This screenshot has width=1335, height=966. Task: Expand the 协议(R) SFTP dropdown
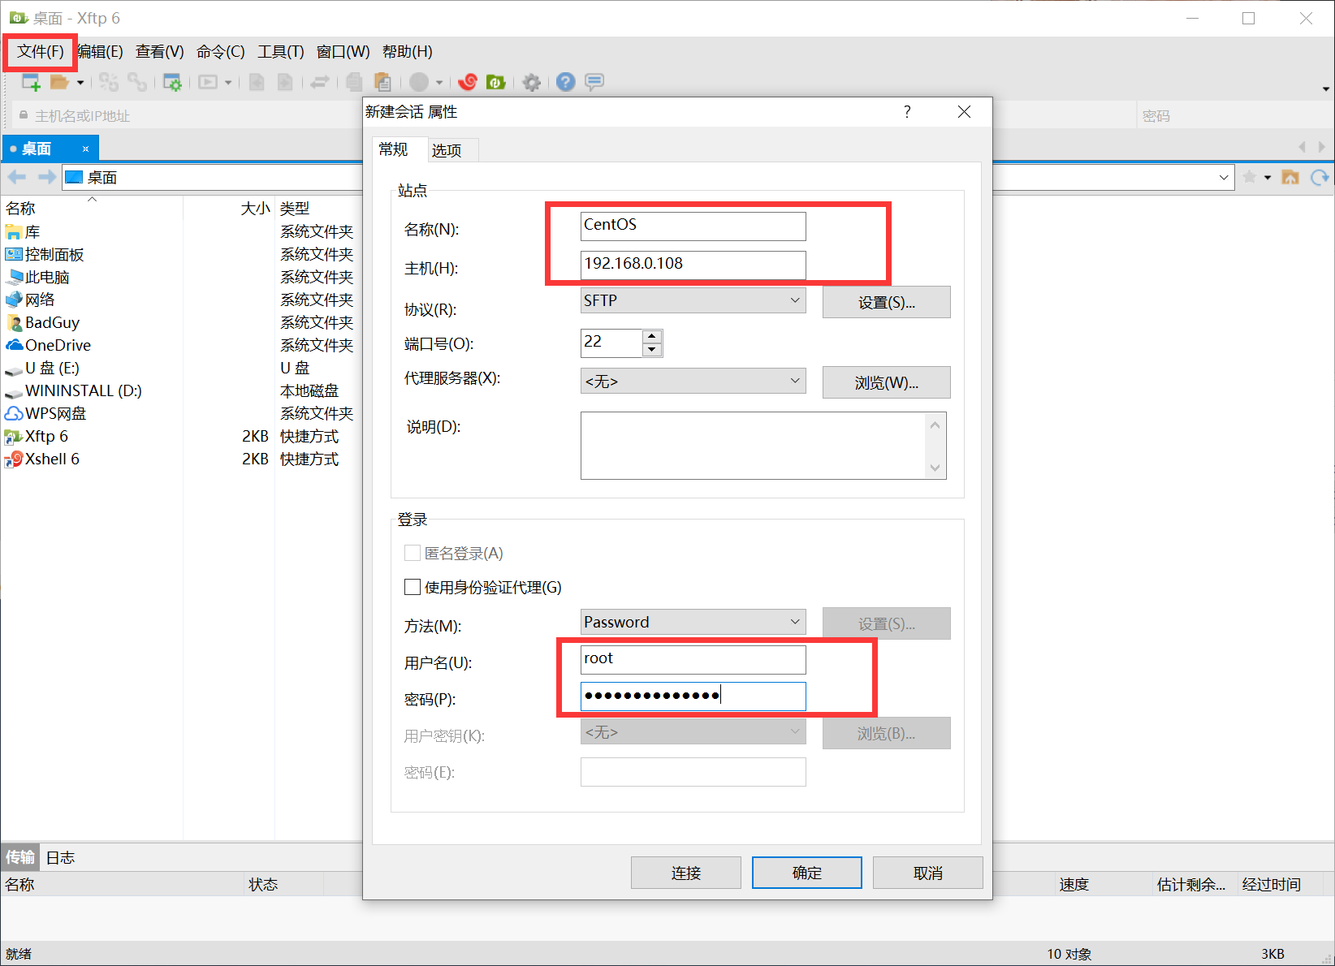tap(795, 300)
